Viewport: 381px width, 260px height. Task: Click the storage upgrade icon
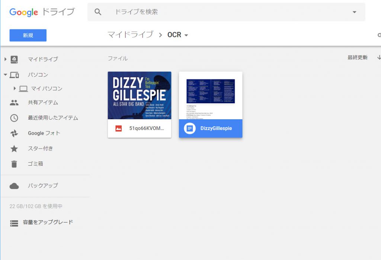click(x=14, y=223)
